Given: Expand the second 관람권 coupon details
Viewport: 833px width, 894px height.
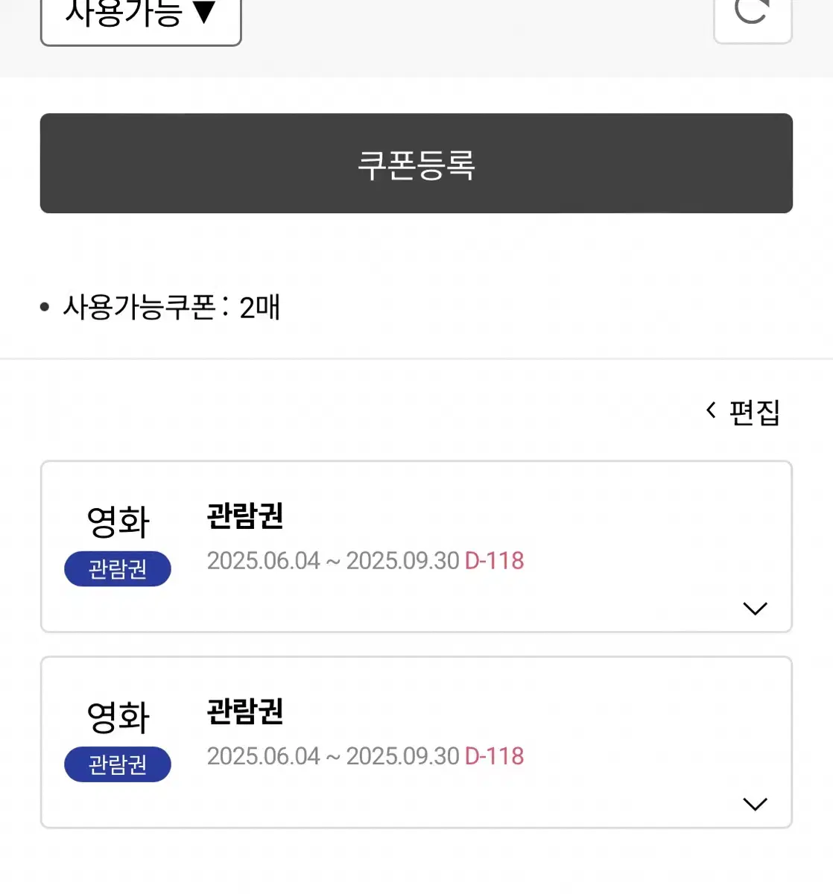Looking at the screenshot, I should 755,804.
